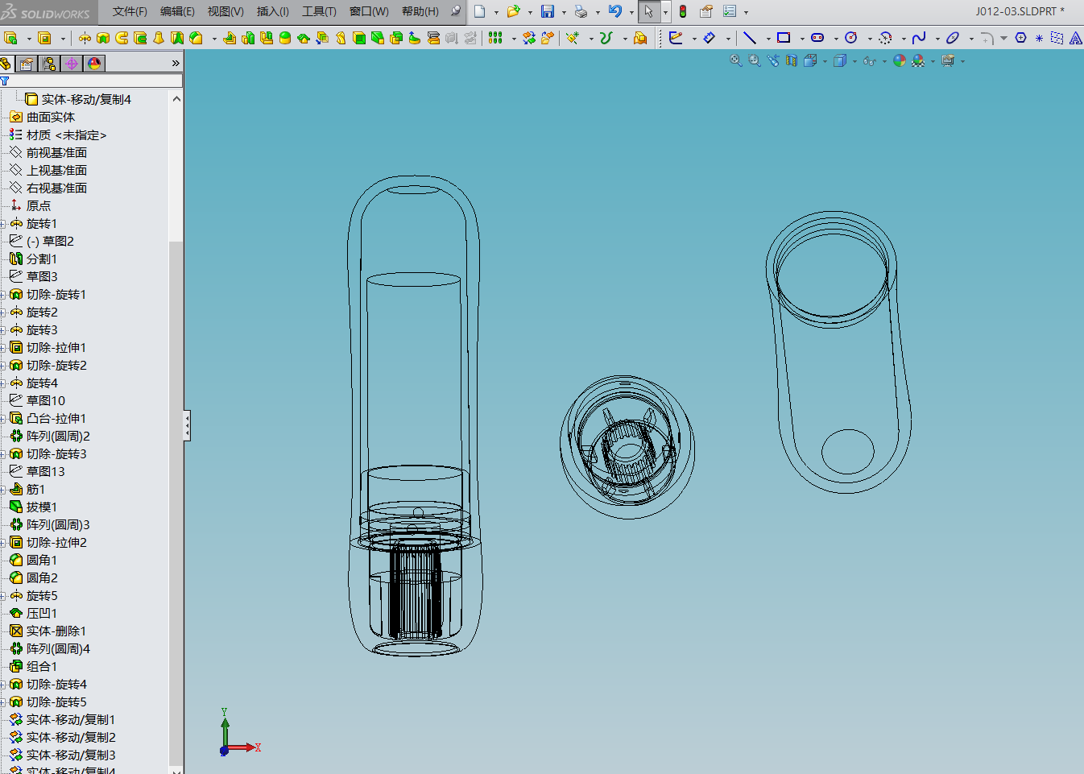Switch to the PropertyManager tab
This screenshot has height=774, width=1084.
[27, 64]
